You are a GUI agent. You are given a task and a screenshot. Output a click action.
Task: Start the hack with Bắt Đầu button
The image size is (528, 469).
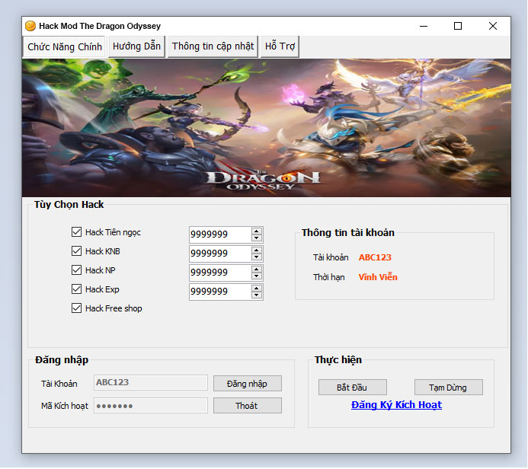click(353, 388)
